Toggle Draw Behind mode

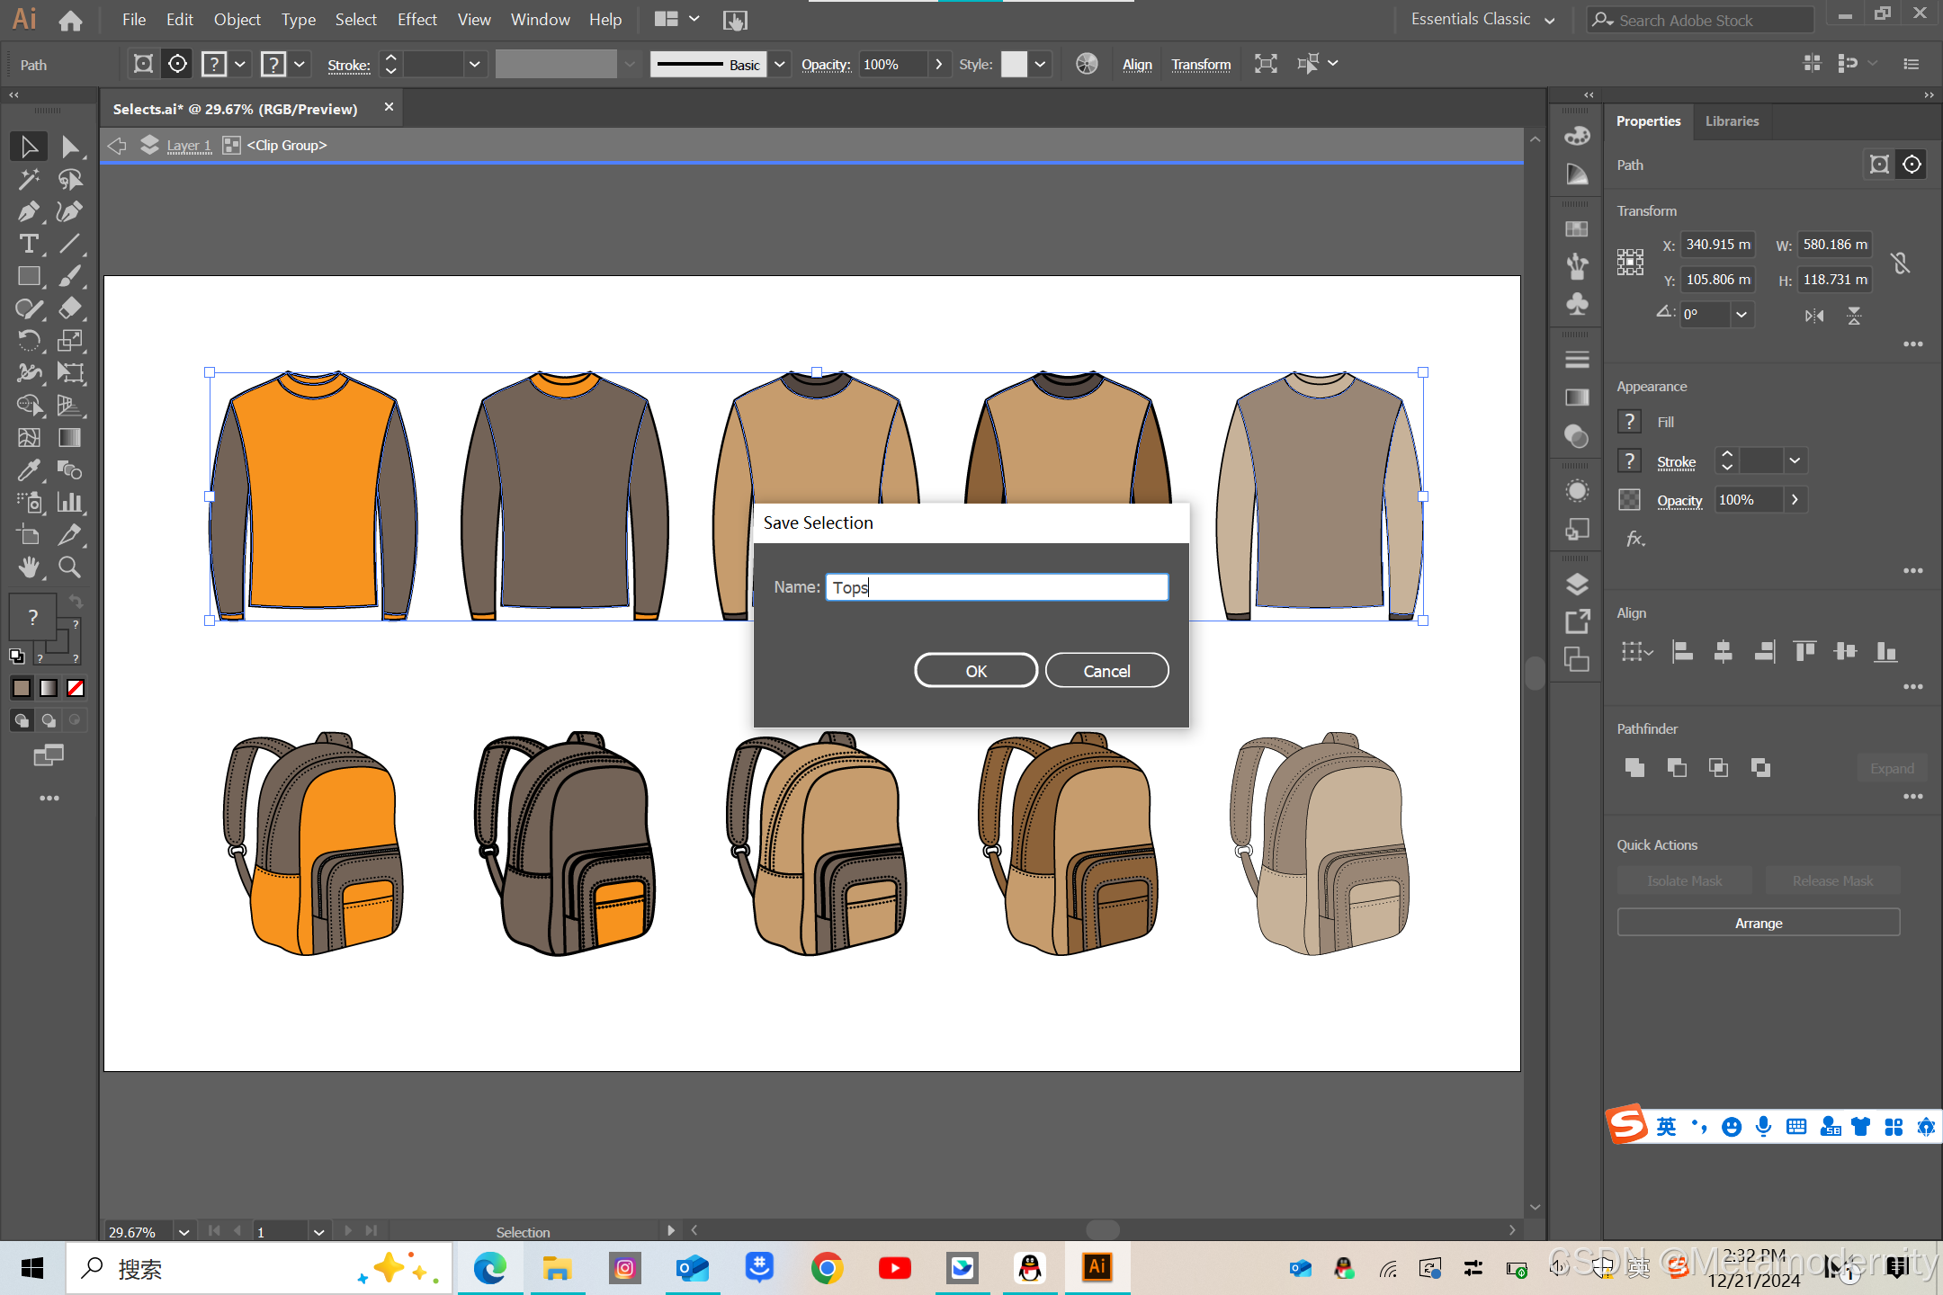coord(49,720)
